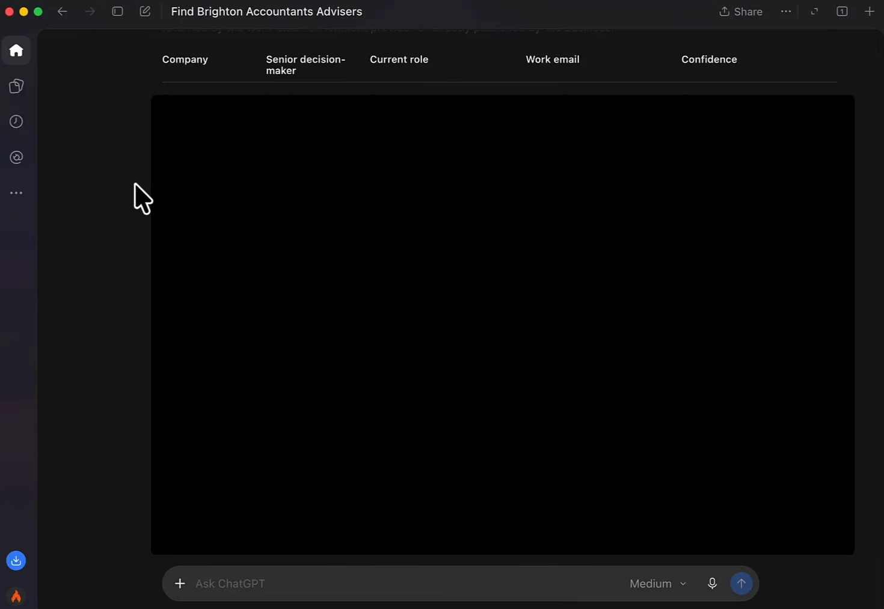Viewport: 884px width, 609px height.
Task: Click the plus attach button in the composer
Action: pos(180,584)
